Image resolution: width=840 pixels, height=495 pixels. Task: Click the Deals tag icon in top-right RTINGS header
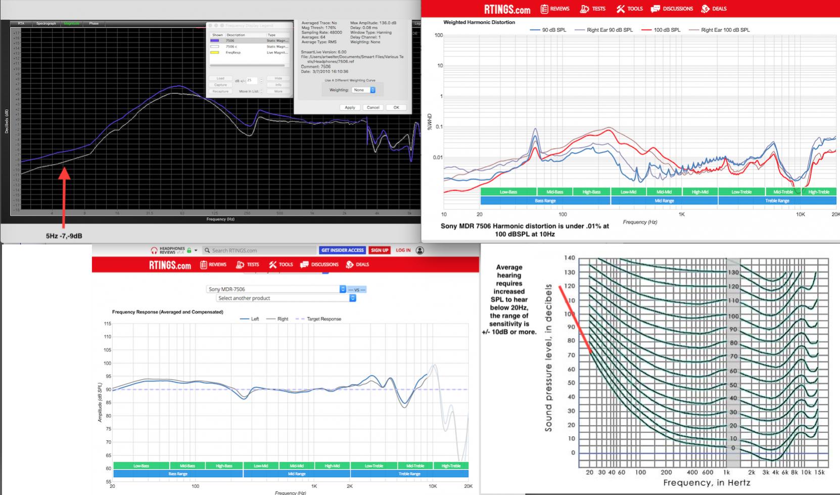(x=705, y=9)
